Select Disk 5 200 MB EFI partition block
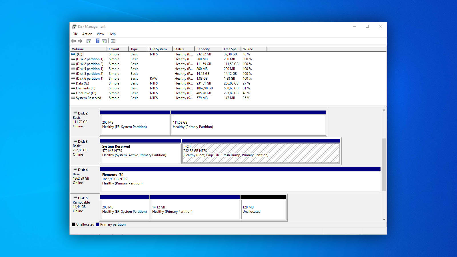This screenshot has height=257, width=457. pyautogui.click(x=125, y=208)
